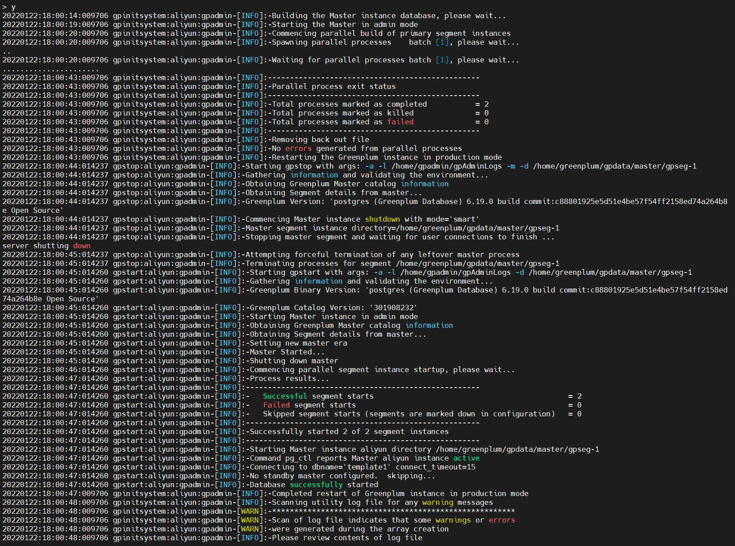Click 'Starting gpstart with args' line
This screenshot has height=546, width=735.
click(347, 273)
